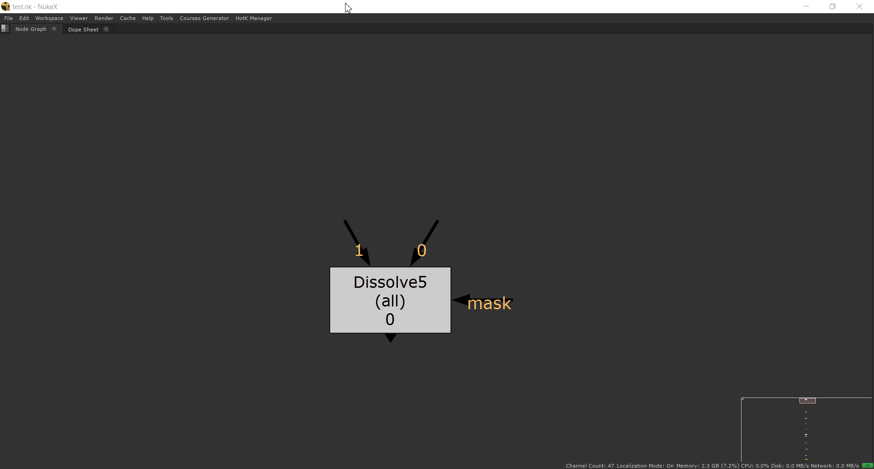The width and height of the screenshot is (874, 469).
Task: Open the File menu
Action: pyautogui.click(x=8, y=18)
